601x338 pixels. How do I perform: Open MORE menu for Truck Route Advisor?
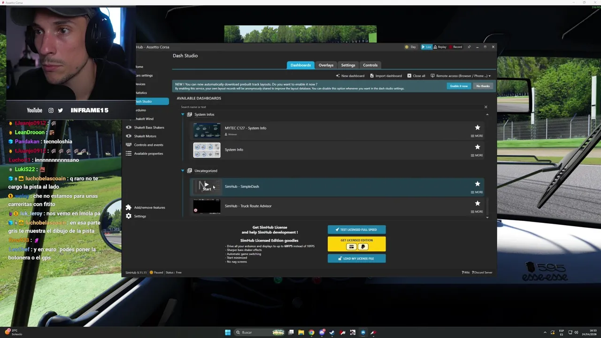pyautogui.click(x=477, y=212)
